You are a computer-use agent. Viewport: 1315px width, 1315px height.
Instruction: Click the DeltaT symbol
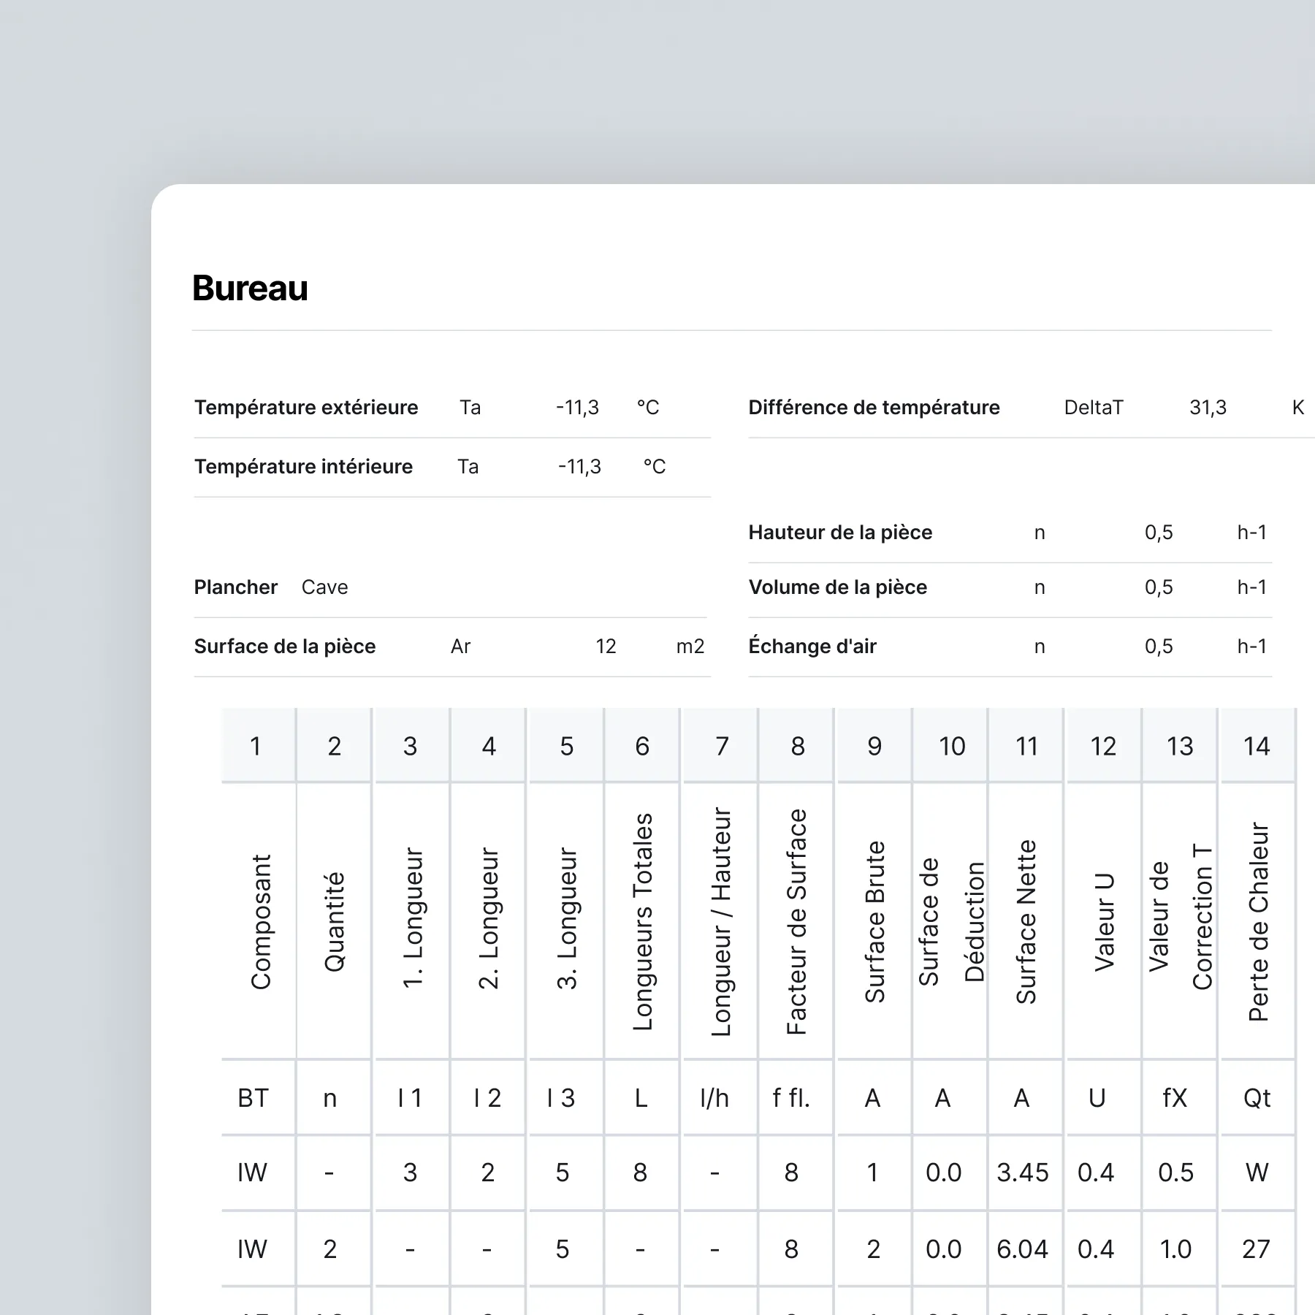(1094, 407)
